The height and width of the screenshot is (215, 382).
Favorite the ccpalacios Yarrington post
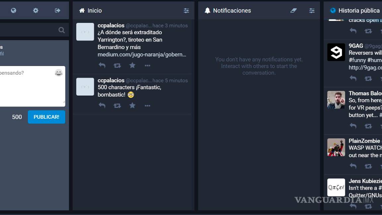pyautogui.click(x=132, y=65)
